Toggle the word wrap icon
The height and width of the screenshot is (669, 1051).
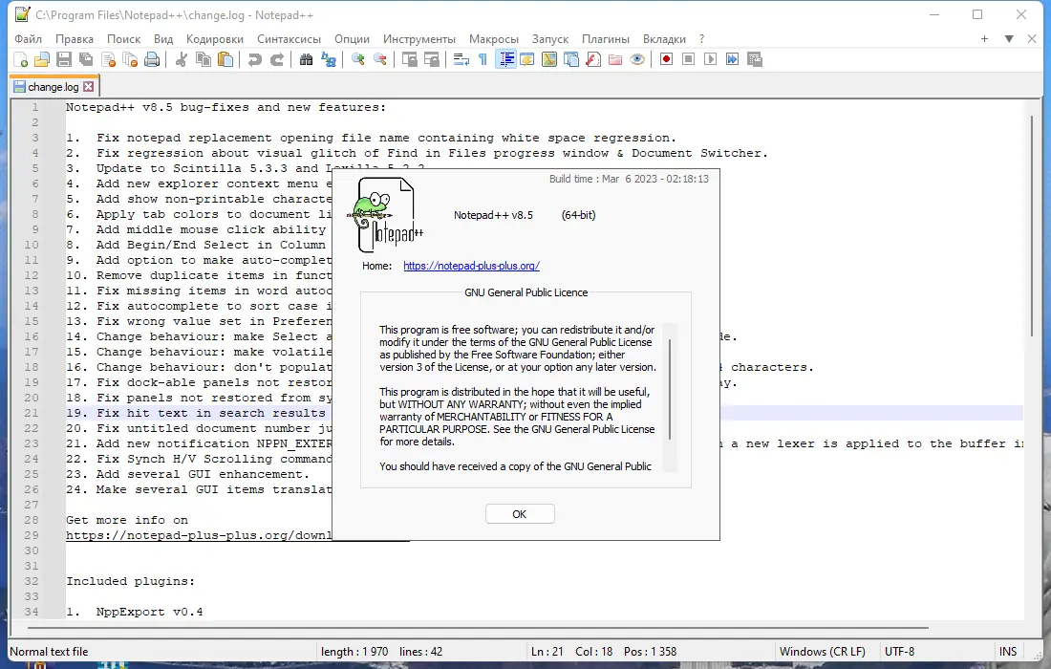[x=461, y=59]
